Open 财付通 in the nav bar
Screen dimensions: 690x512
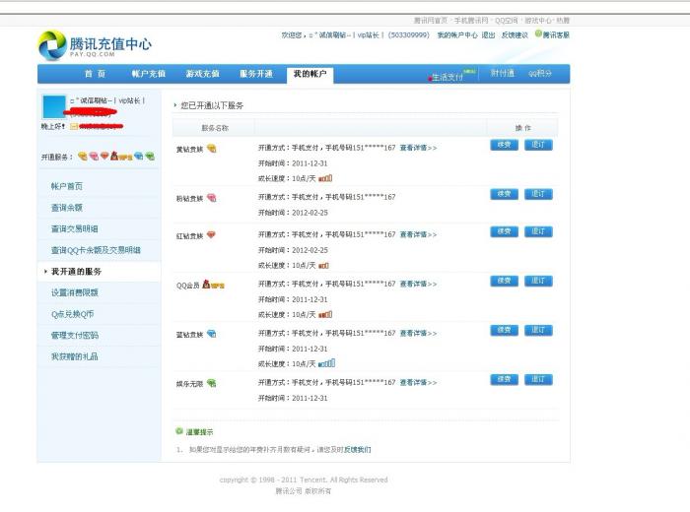[503, 74]
